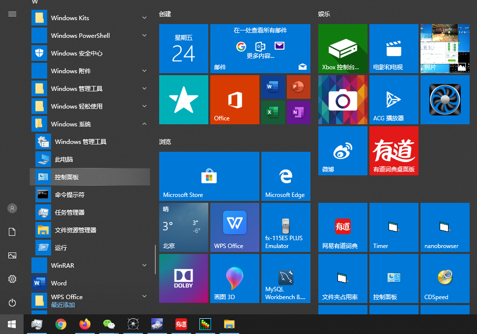477x334 pixels.
Task: Open the camera app tile
Action: pos(343,100)
